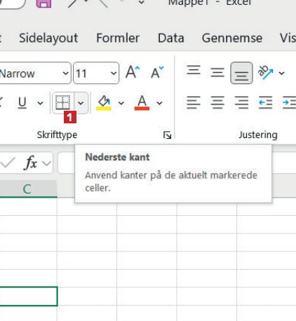Screen dimensions: 296x321
Task: Increase font size with larger A icon
Action: tap(133, 72)
